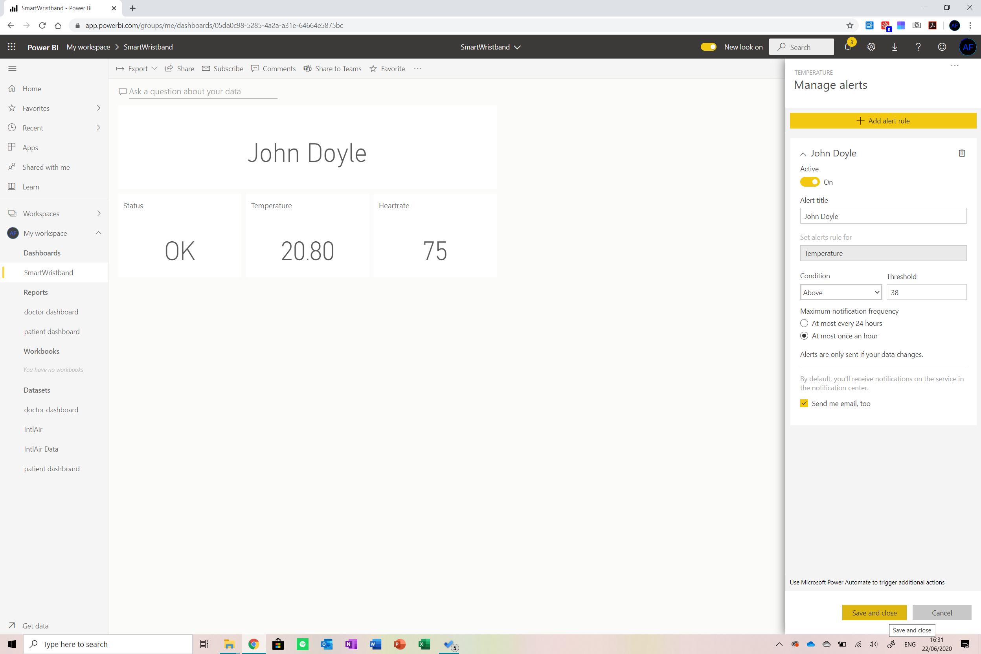Open the settings gear icon
Viewport: 981px width, 654px height.
[x=871, y=47]
